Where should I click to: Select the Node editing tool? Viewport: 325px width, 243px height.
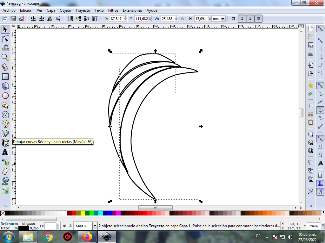(5, 39)
